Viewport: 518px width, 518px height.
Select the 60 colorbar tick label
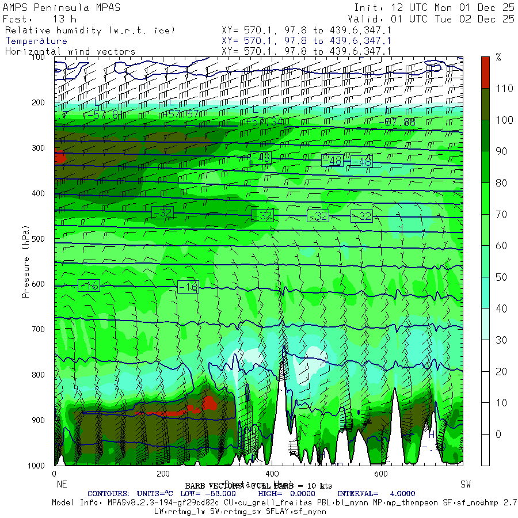click(x=501, y=245)
